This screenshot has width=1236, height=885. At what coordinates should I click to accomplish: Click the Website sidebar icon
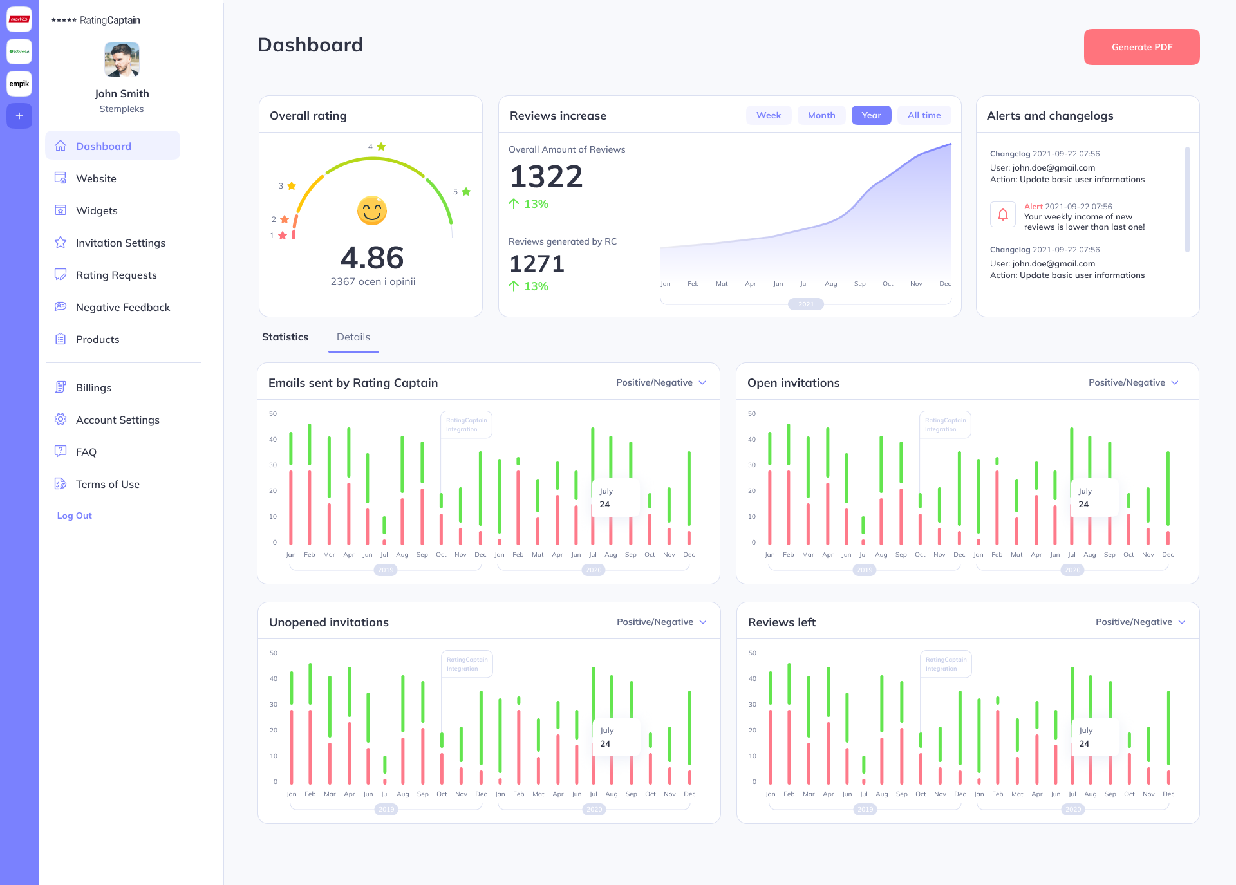click(61, 178)
